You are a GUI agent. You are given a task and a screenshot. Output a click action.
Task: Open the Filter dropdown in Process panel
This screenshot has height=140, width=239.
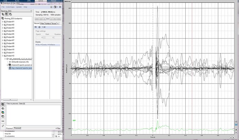(58, 128)
